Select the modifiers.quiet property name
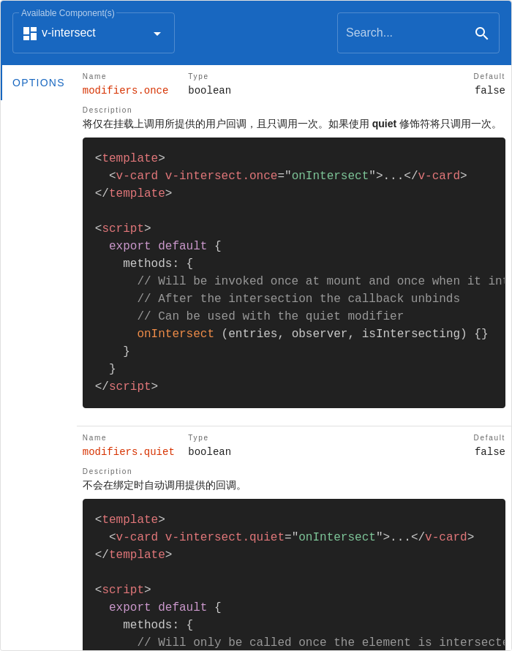This screenshot has width=512, height=651. 128,452
